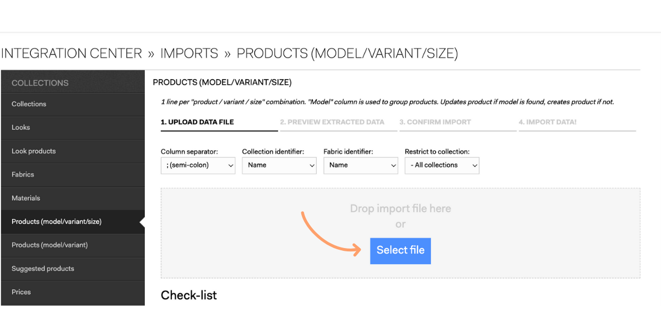Click the 'Column separator:' label
Screen dimensions: 661x330
coord(189,152)
